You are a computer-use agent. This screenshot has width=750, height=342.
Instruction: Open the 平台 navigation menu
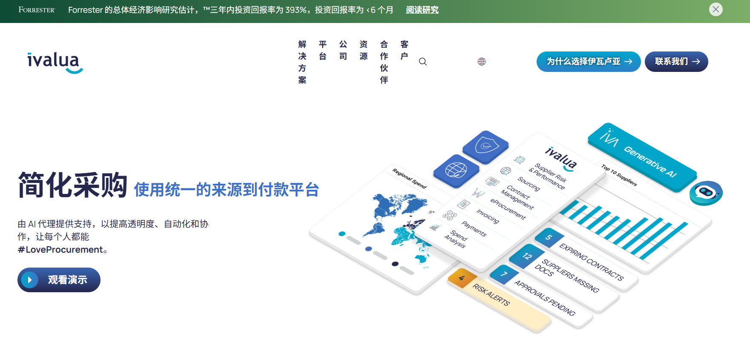click(x=323, y=50)
